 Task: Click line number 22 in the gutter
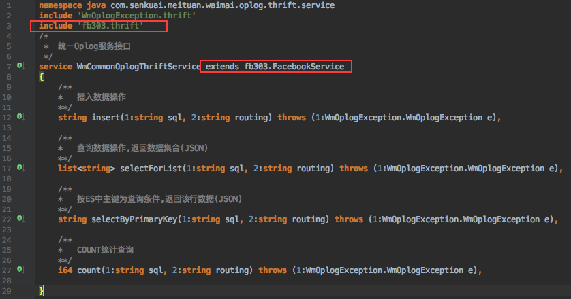7,219
